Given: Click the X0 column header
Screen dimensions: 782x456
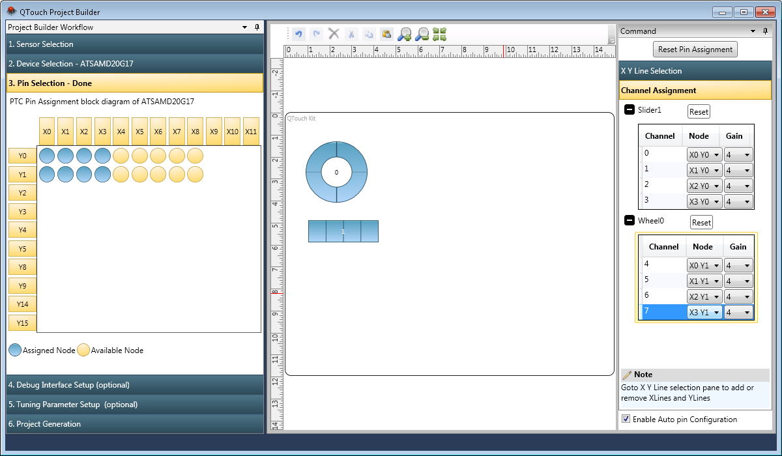Looking at the screenshot, I should [47, 132].
